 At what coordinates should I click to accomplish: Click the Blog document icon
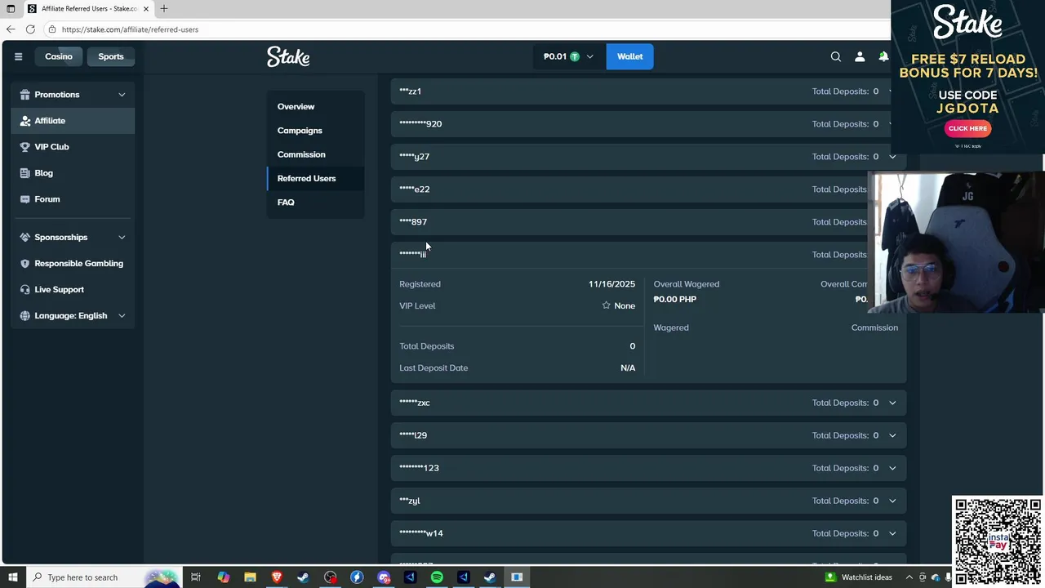(x=25, y=173)
